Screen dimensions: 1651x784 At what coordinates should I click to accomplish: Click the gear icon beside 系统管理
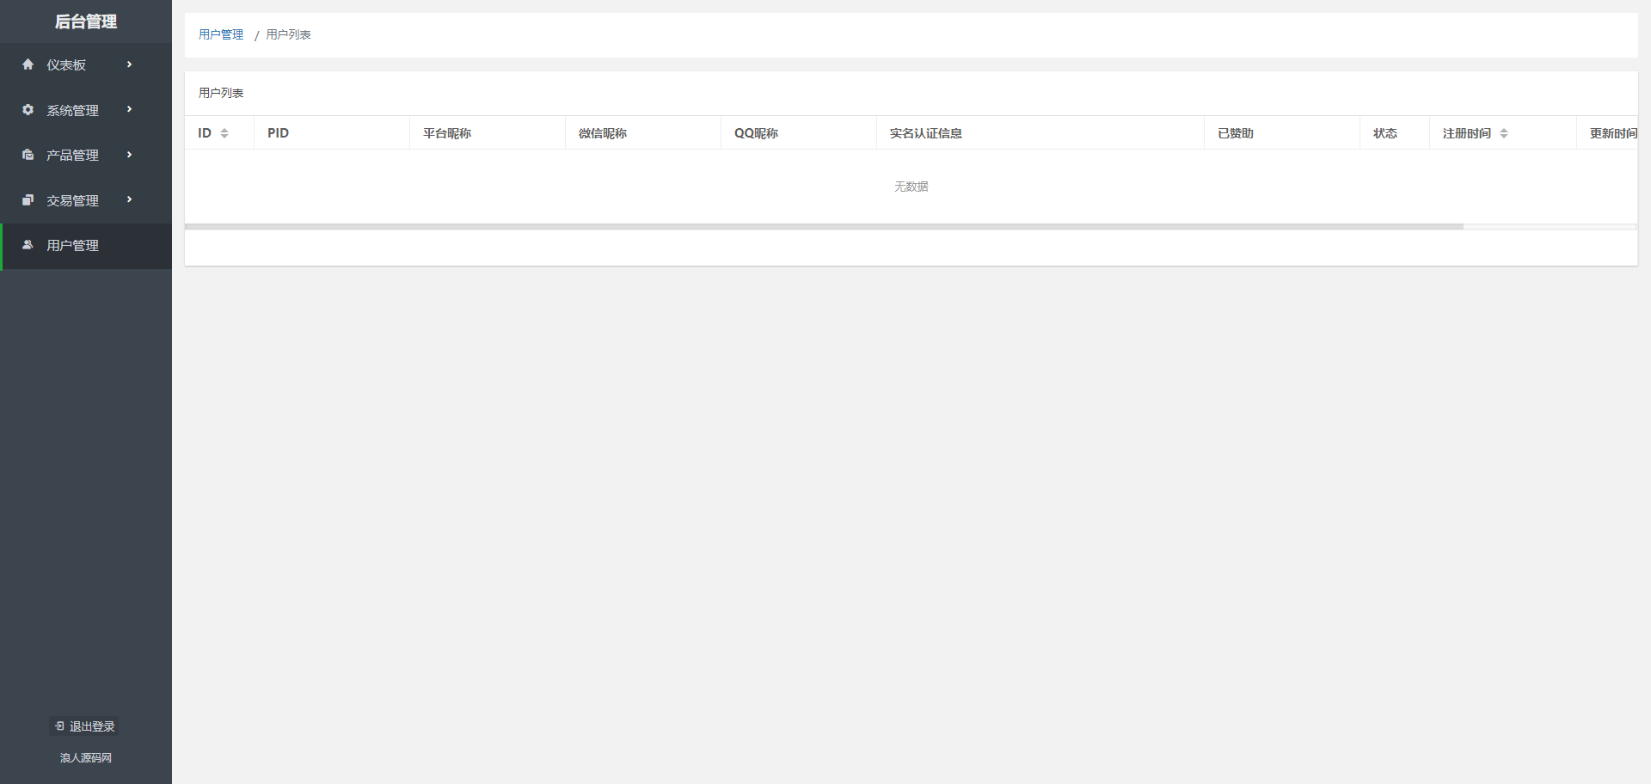click(x=28, y=110)
